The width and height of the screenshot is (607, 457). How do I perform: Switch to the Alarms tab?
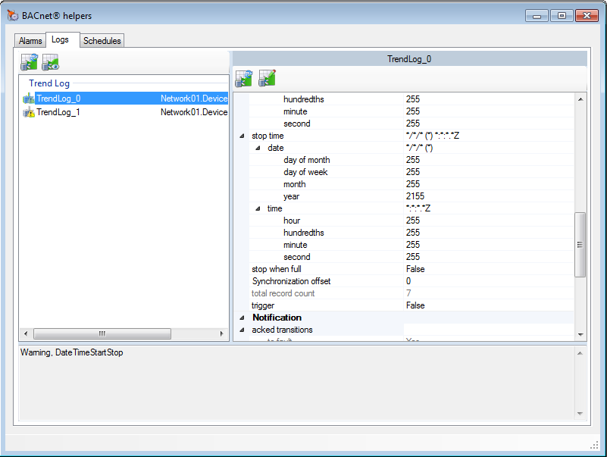(30, 41)
